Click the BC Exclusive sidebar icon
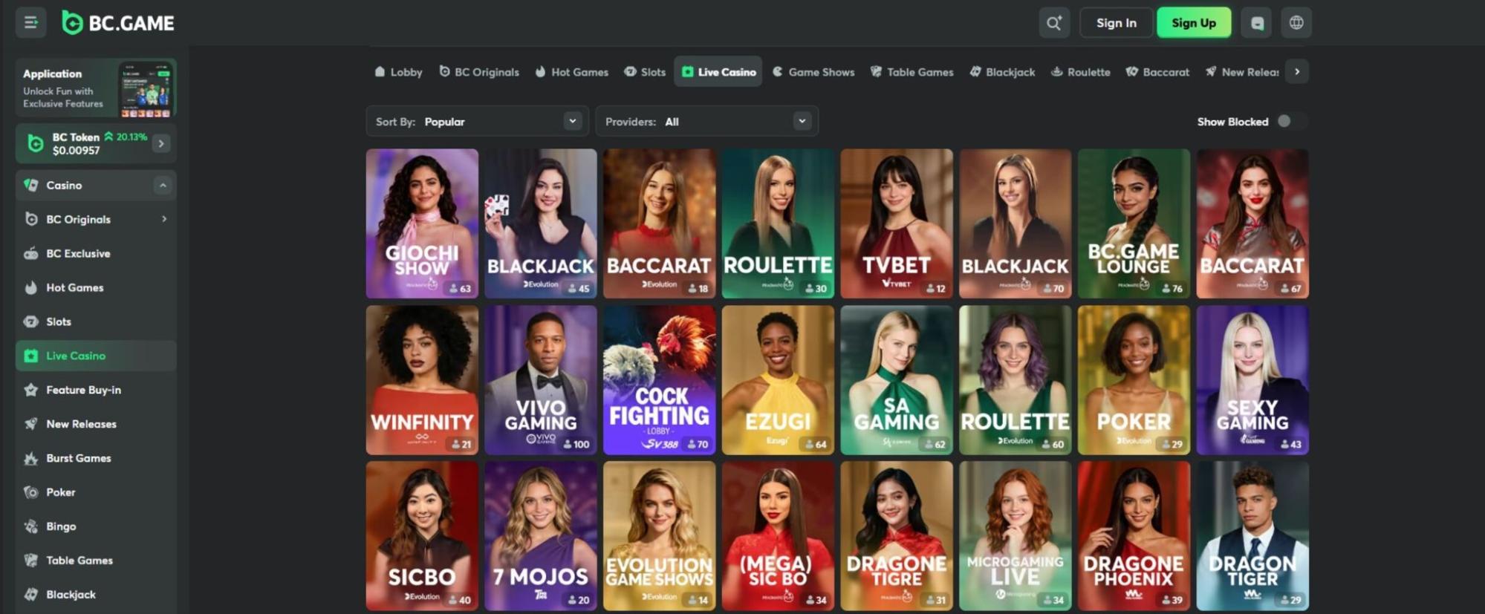 click(31, 253)
